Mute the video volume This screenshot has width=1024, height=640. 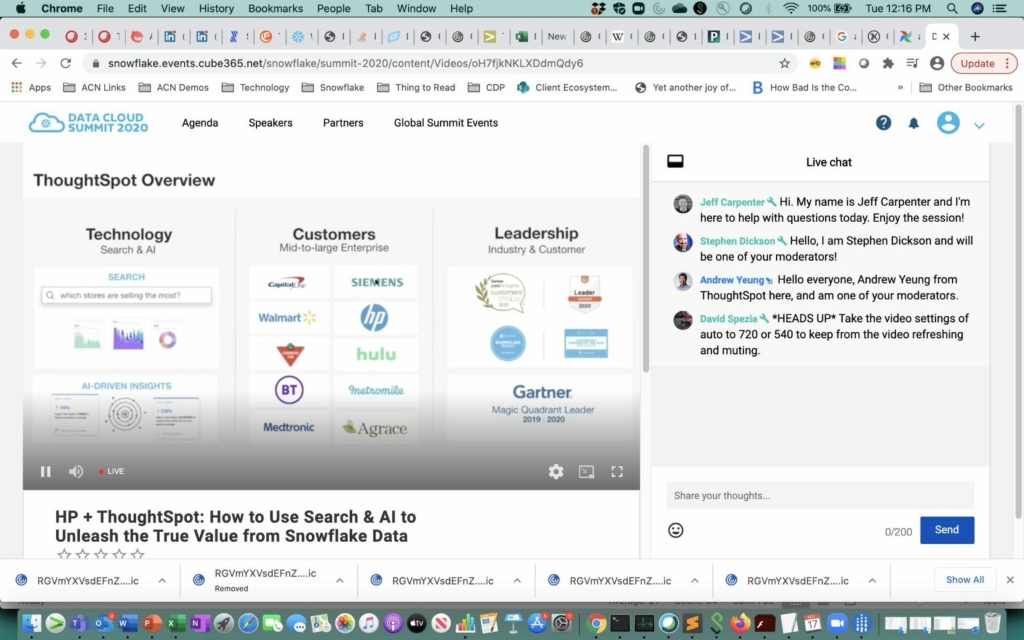pyautogui.click(x=75, y=471)
